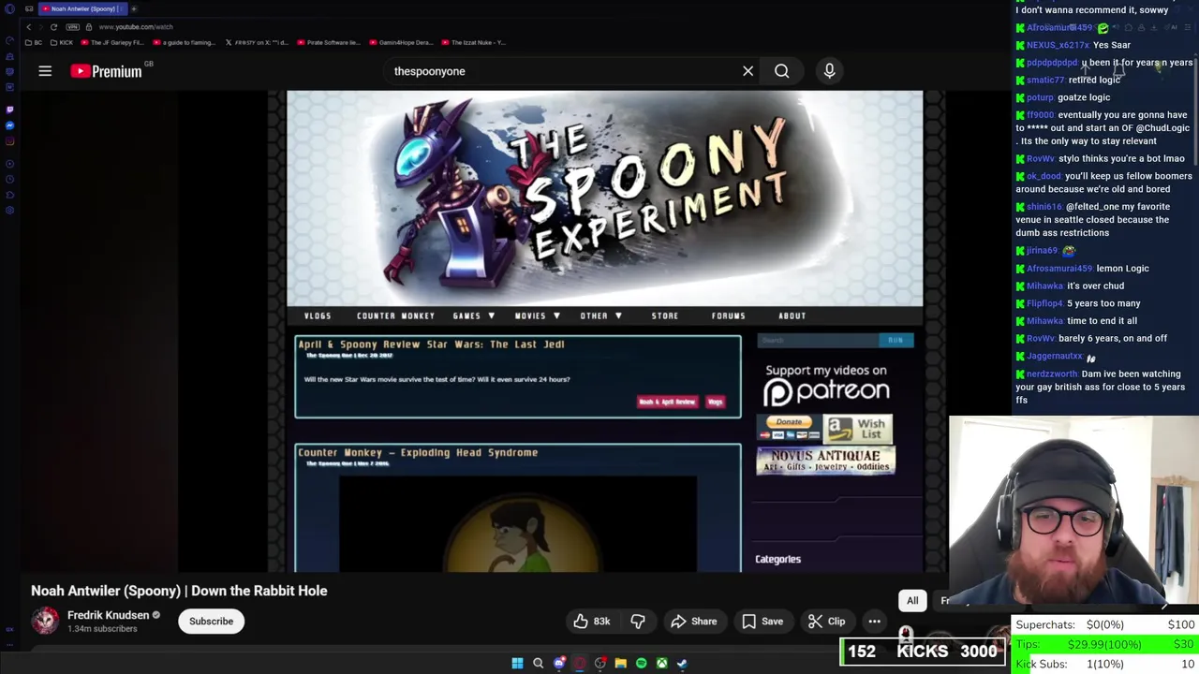Open Twitch in the browser sidebar
1199x674 pixels.
click(x=9, y=110)
